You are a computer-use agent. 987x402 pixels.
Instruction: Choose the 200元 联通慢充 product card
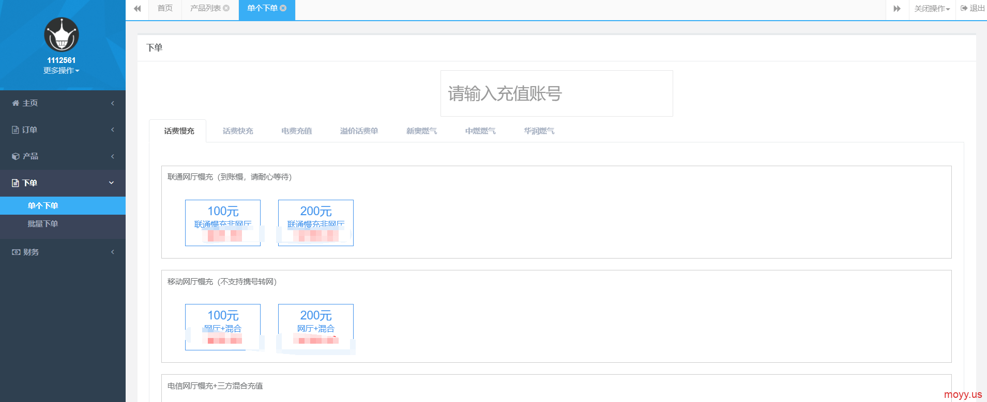click(316, 223)
